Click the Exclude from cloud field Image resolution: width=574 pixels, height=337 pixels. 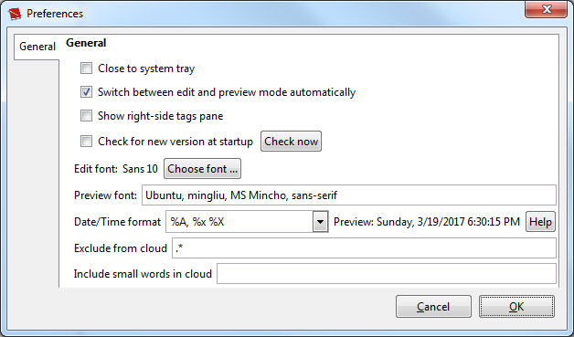[365, 248]
